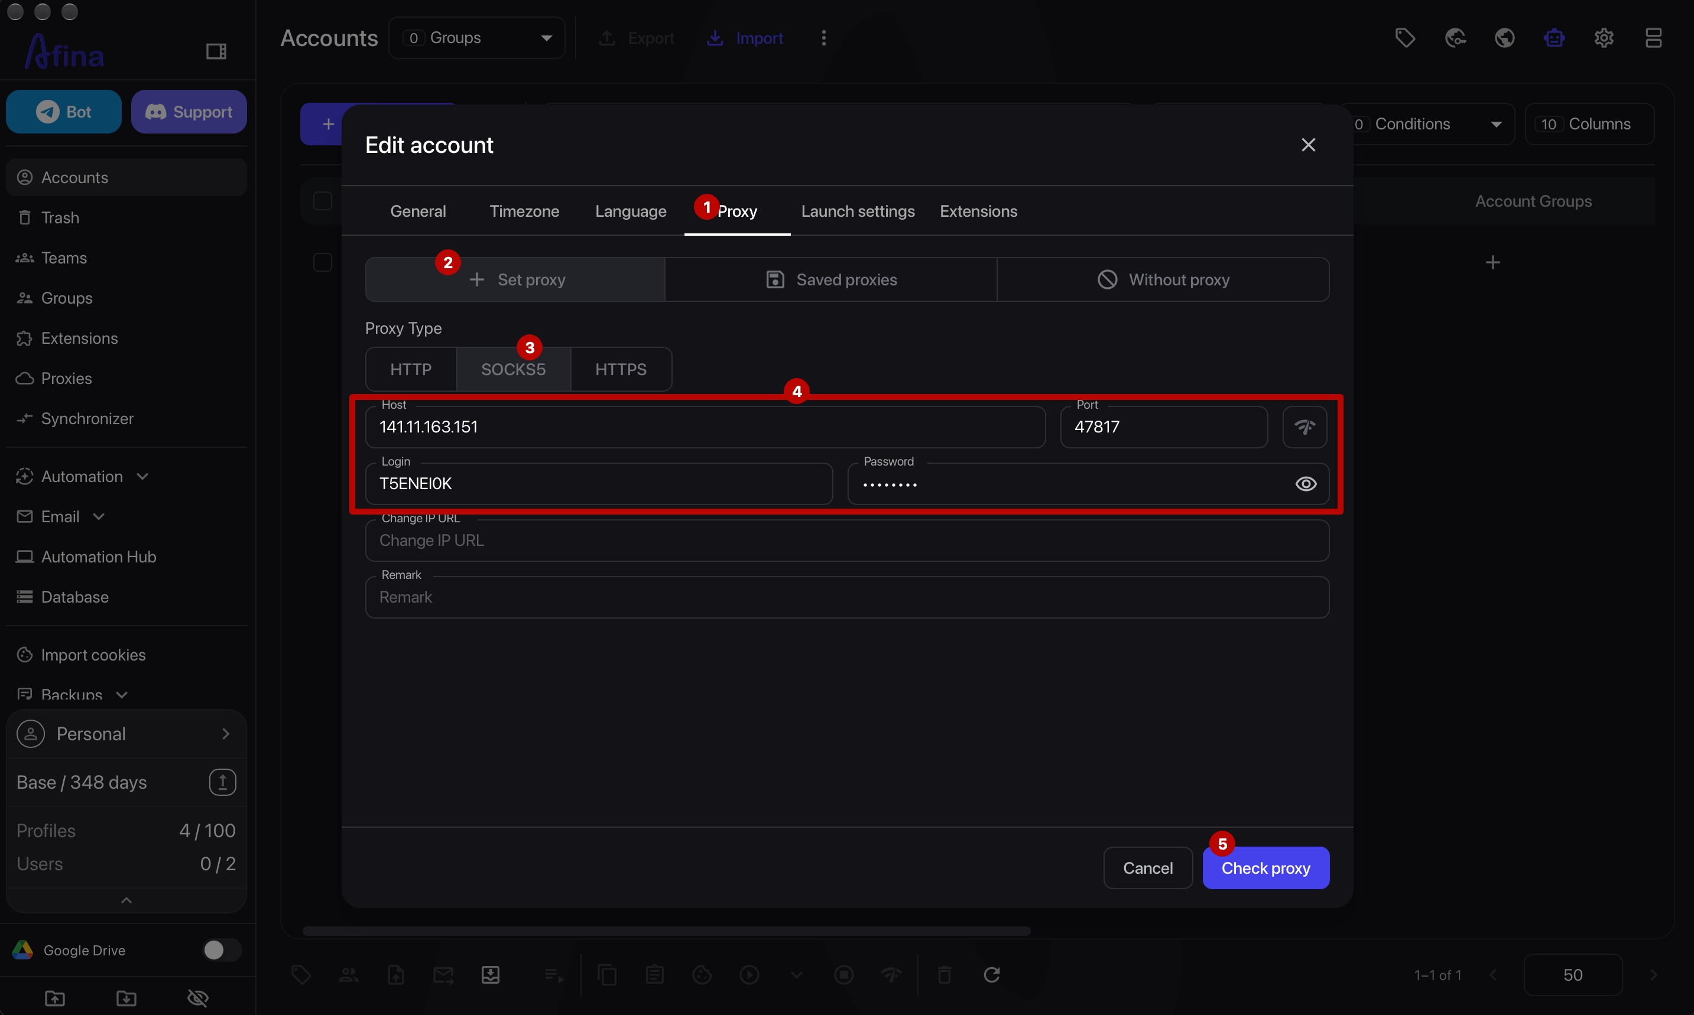This screenshot has height=1015, width=1694.
Task: Click the download-box icon in bottom toolbar
Action: (491, 974)
